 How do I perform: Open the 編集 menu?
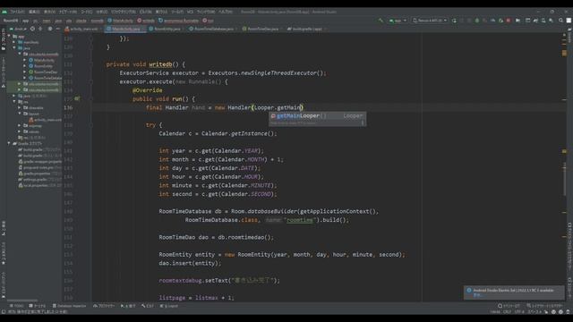point(34,12)
